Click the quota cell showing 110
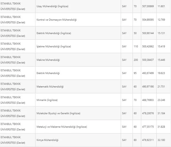The image size is (171, 147). (x=136, y=46)
